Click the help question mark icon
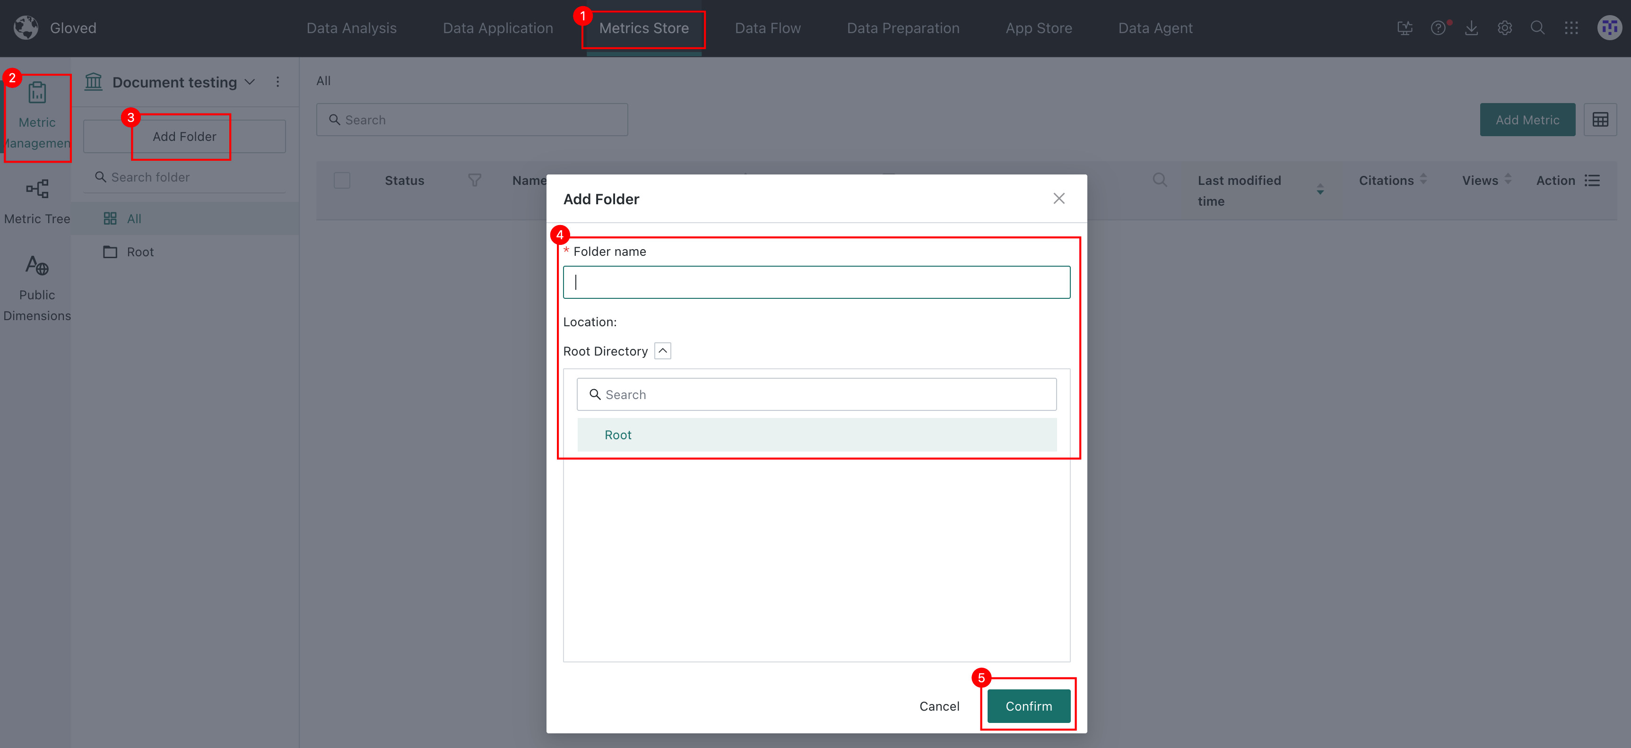The height and width of the screenshot is (748, 1631). [x=1438, y=28]
